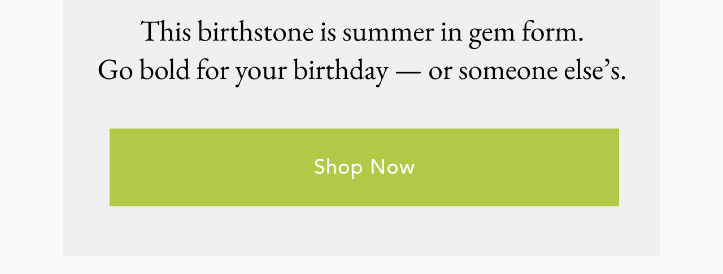Click the phrase 'someone else's'
Screen dimensions: 723x274
pos(542,71)
